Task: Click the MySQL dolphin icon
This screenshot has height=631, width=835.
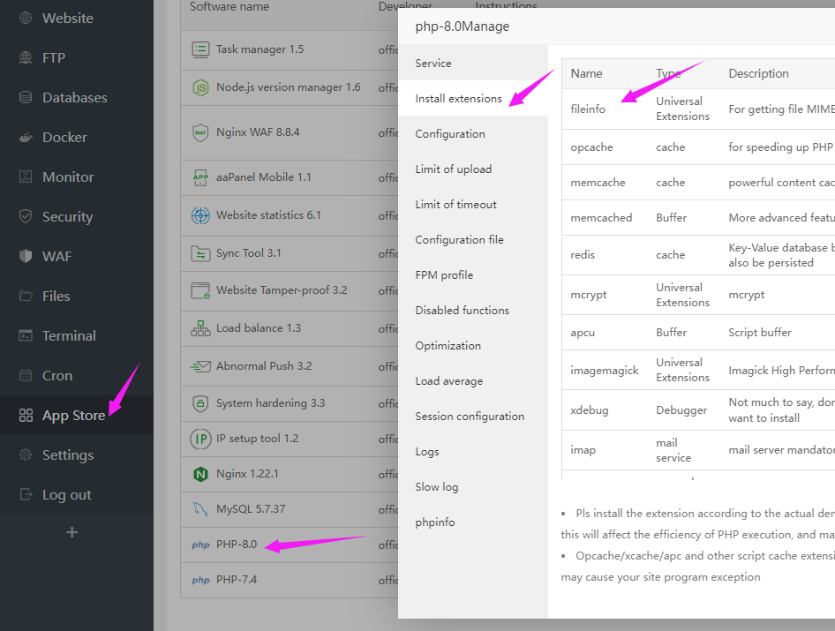Action: pyautogui.click(x=200, y=509)
